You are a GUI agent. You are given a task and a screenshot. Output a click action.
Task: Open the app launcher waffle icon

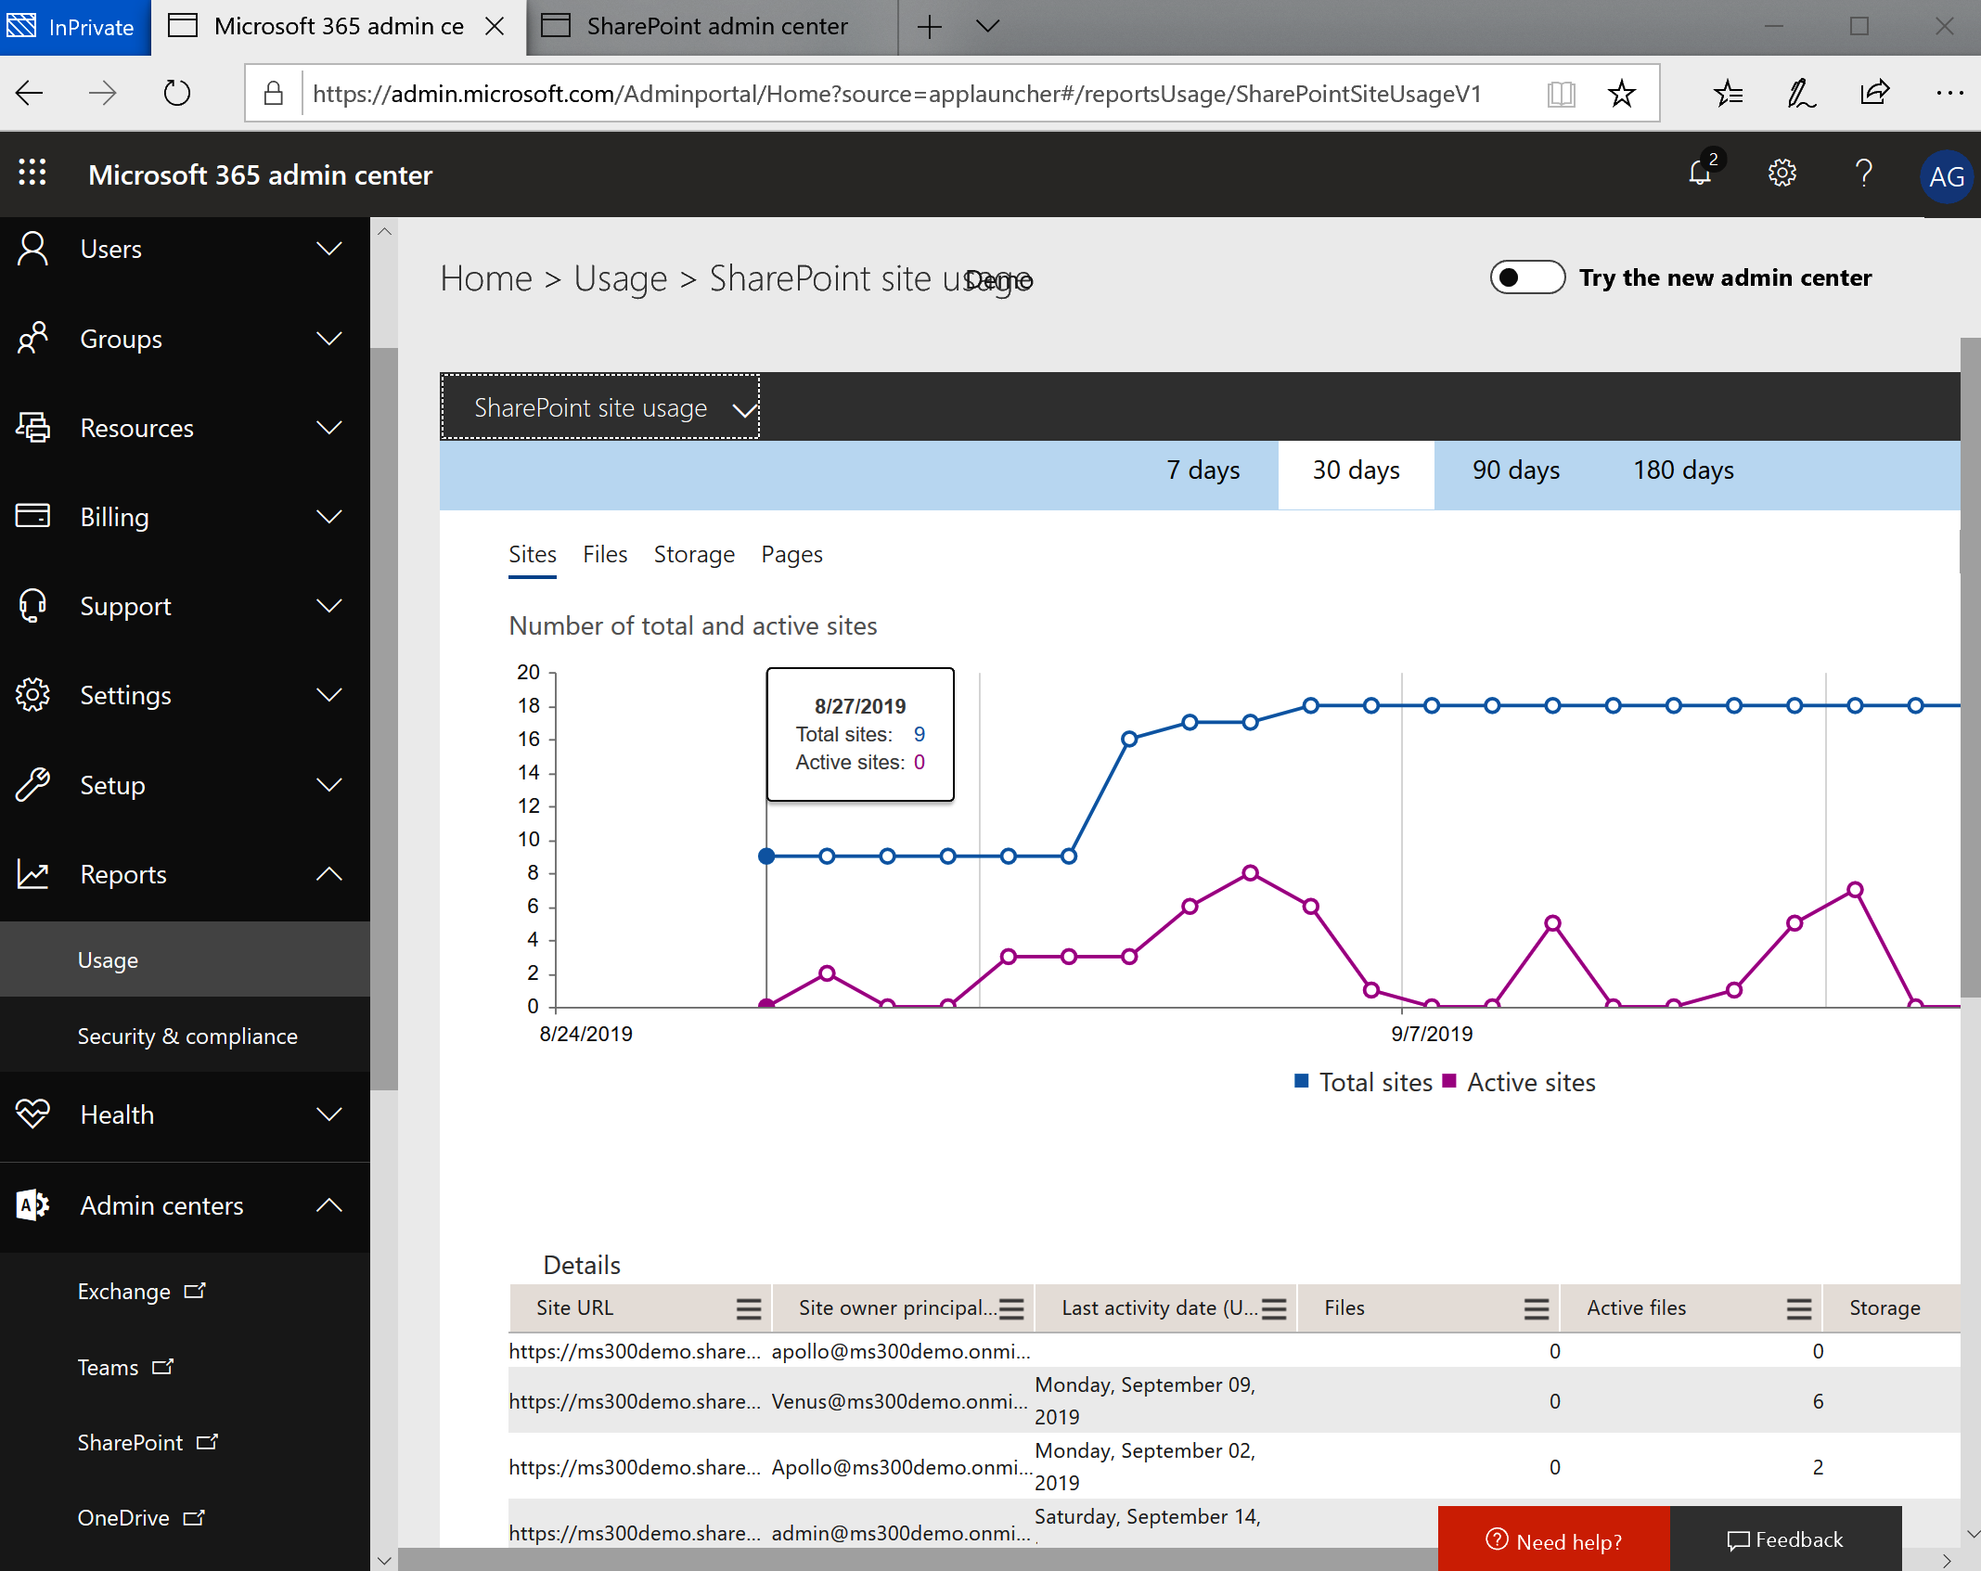coord(32,173)
